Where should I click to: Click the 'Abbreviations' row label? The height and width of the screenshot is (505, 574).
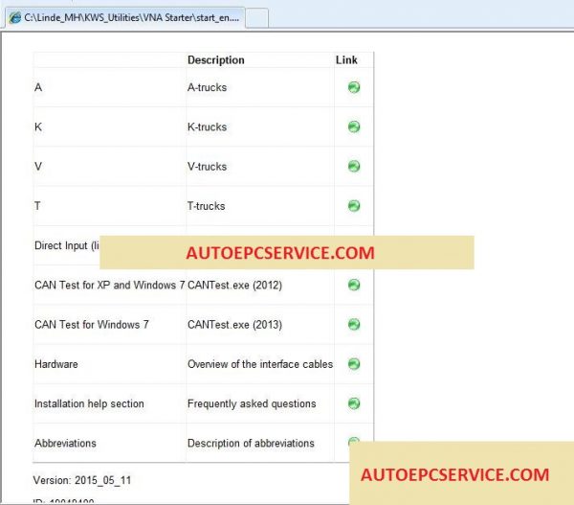65,443
